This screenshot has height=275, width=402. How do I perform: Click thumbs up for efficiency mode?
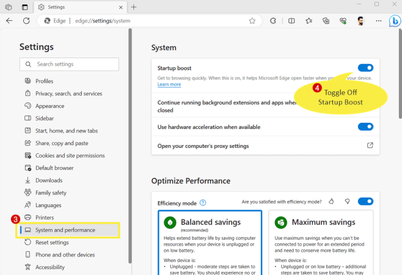click(x=331, y=202)
